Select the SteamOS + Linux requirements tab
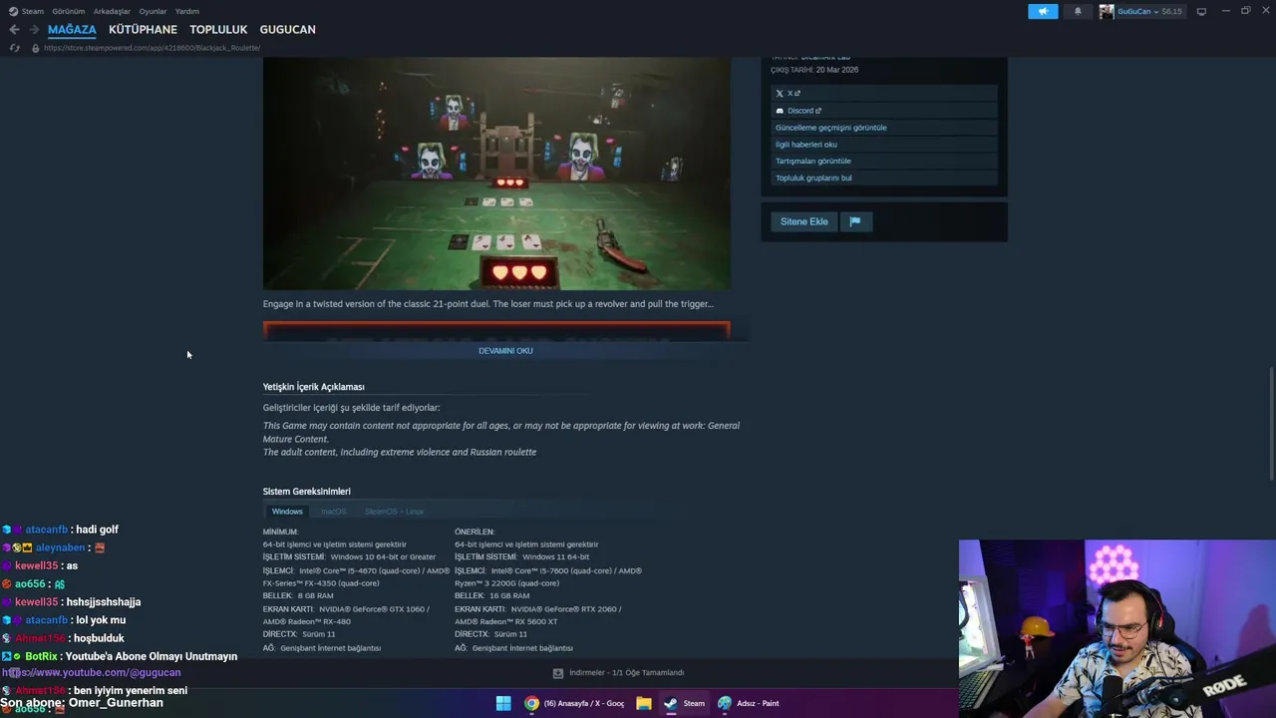This screenshot has height=718, width=1276. (394, 512)
